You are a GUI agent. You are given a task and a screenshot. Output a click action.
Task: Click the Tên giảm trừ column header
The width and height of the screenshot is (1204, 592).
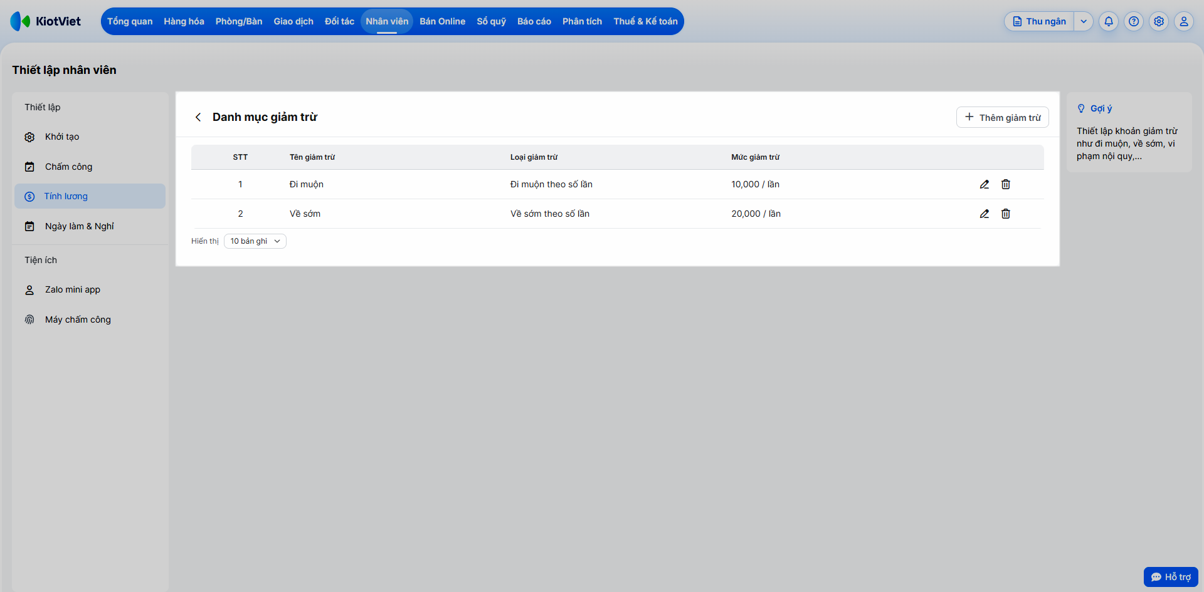[312, 157]
